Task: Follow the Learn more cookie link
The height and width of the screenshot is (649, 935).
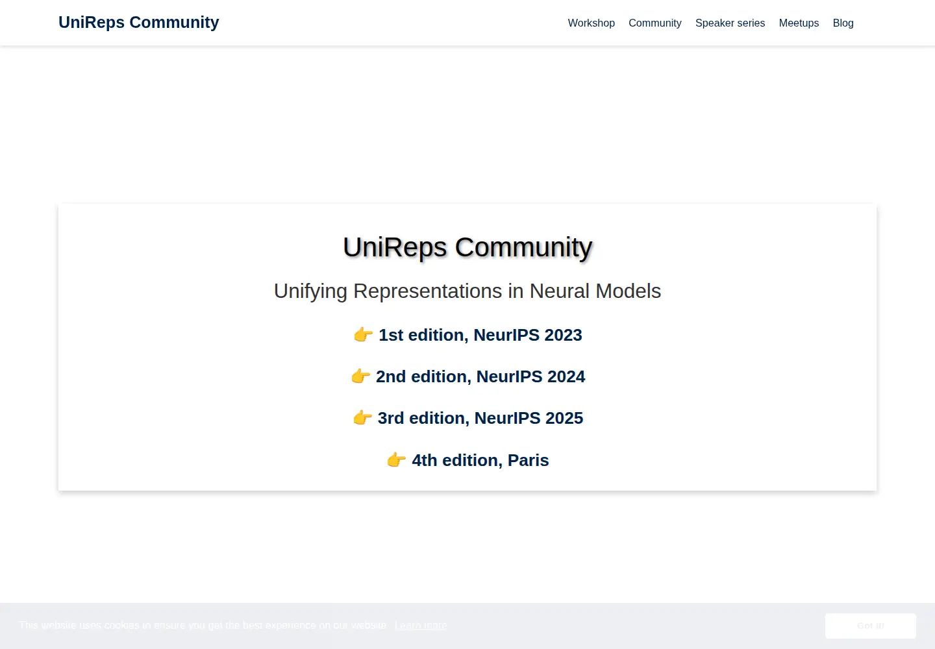Action: coord(421,626)
